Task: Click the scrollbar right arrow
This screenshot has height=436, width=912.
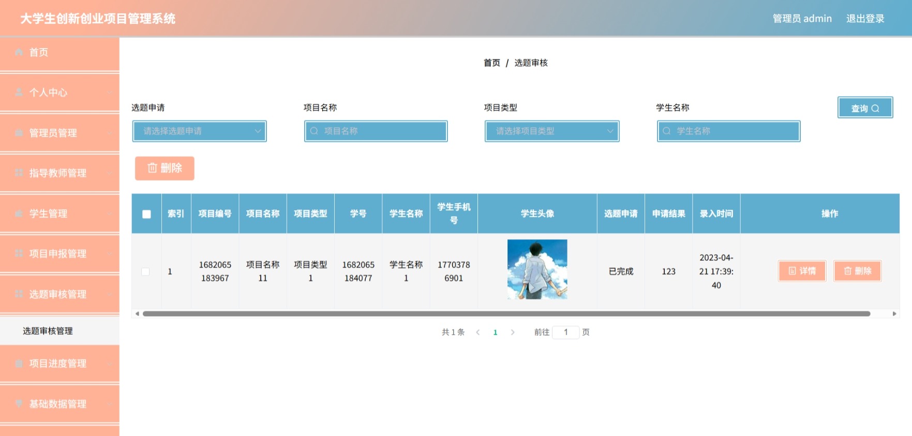Action: tap(894, 314)
